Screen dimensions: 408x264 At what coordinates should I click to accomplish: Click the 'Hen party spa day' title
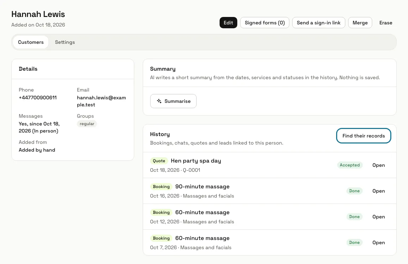[196, 161]
